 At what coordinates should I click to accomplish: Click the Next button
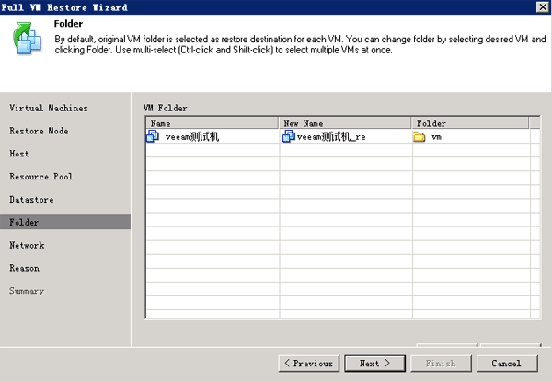(x=375, y=364)
